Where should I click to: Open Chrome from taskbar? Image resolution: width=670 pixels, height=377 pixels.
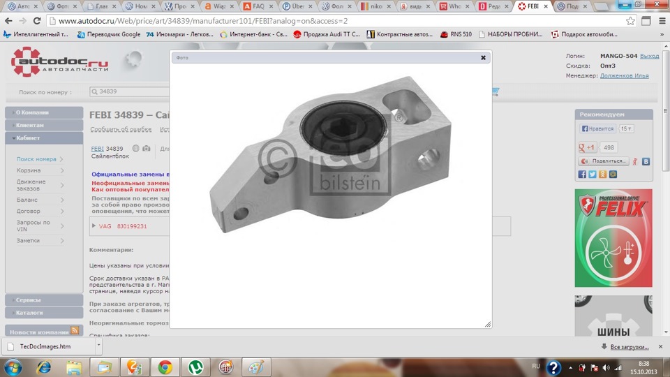165,367
